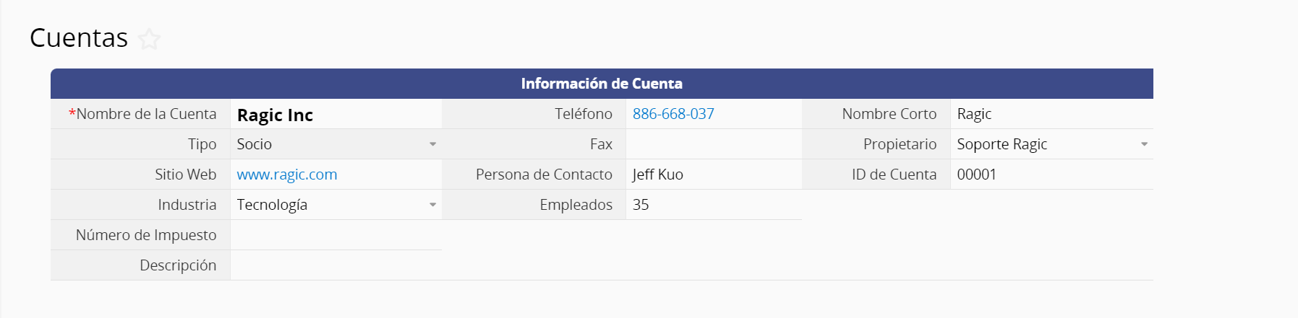Screen dimensions: 1298x318
Task: Select the Soporte Ragic owner value
Action: tap(1002, 144)
